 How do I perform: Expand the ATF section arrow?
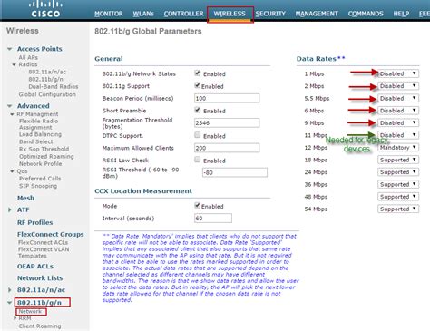[9, 209]
